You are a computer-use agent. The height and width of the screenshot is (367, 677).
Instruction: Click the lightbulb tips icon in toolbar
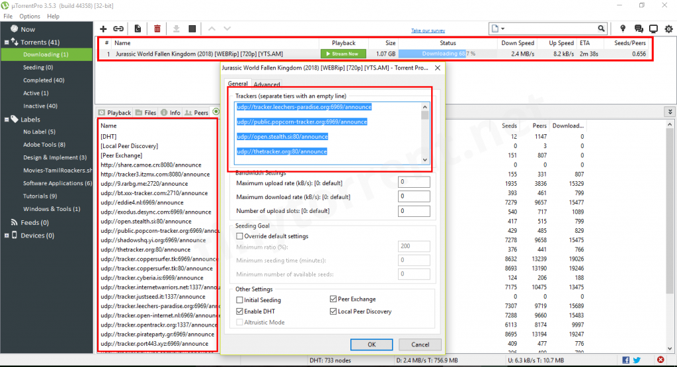pyautogui.click(x=623, y=28)
